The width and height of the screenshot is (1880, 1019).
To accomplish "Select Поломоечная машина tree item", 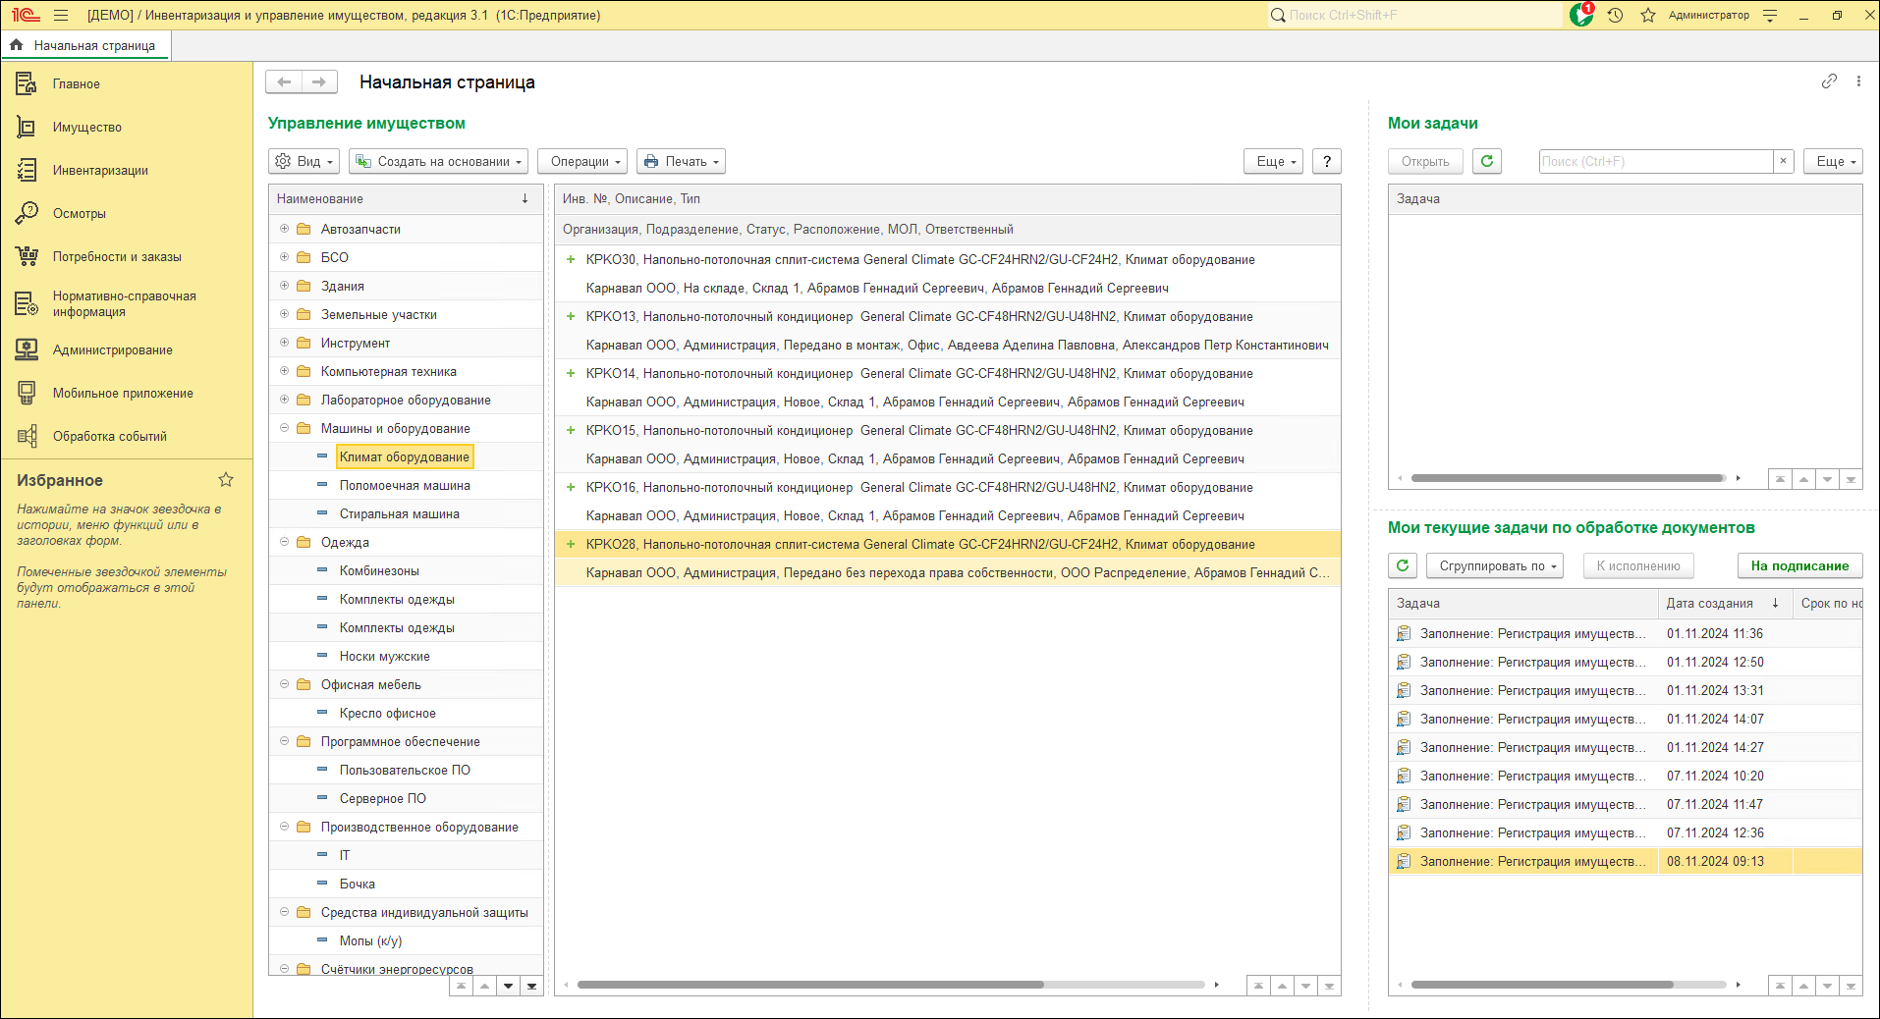I will point(405,485).
